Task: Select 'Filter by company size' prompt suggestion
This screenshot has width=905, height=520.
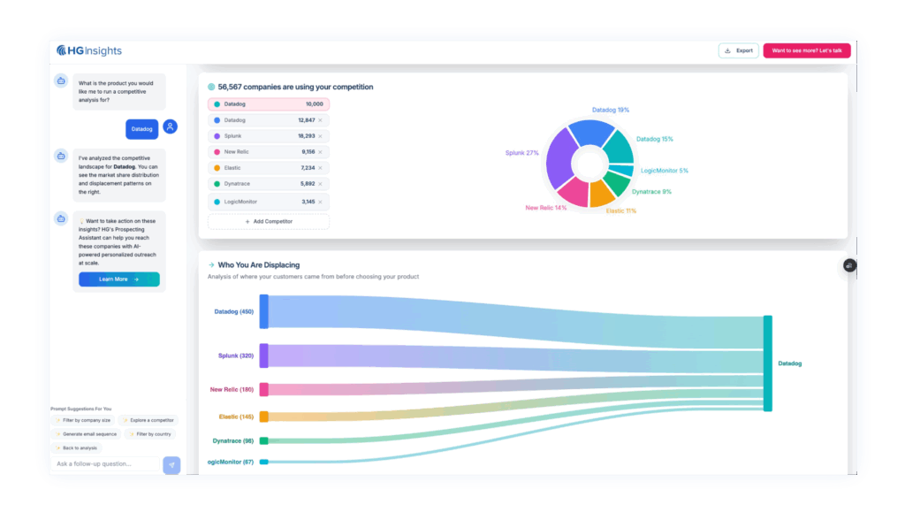Action: click(x=82, y=420)
